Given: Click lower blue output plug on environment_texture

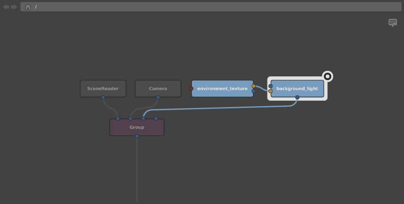Looking at the screenshot, I should click(254, 91).
